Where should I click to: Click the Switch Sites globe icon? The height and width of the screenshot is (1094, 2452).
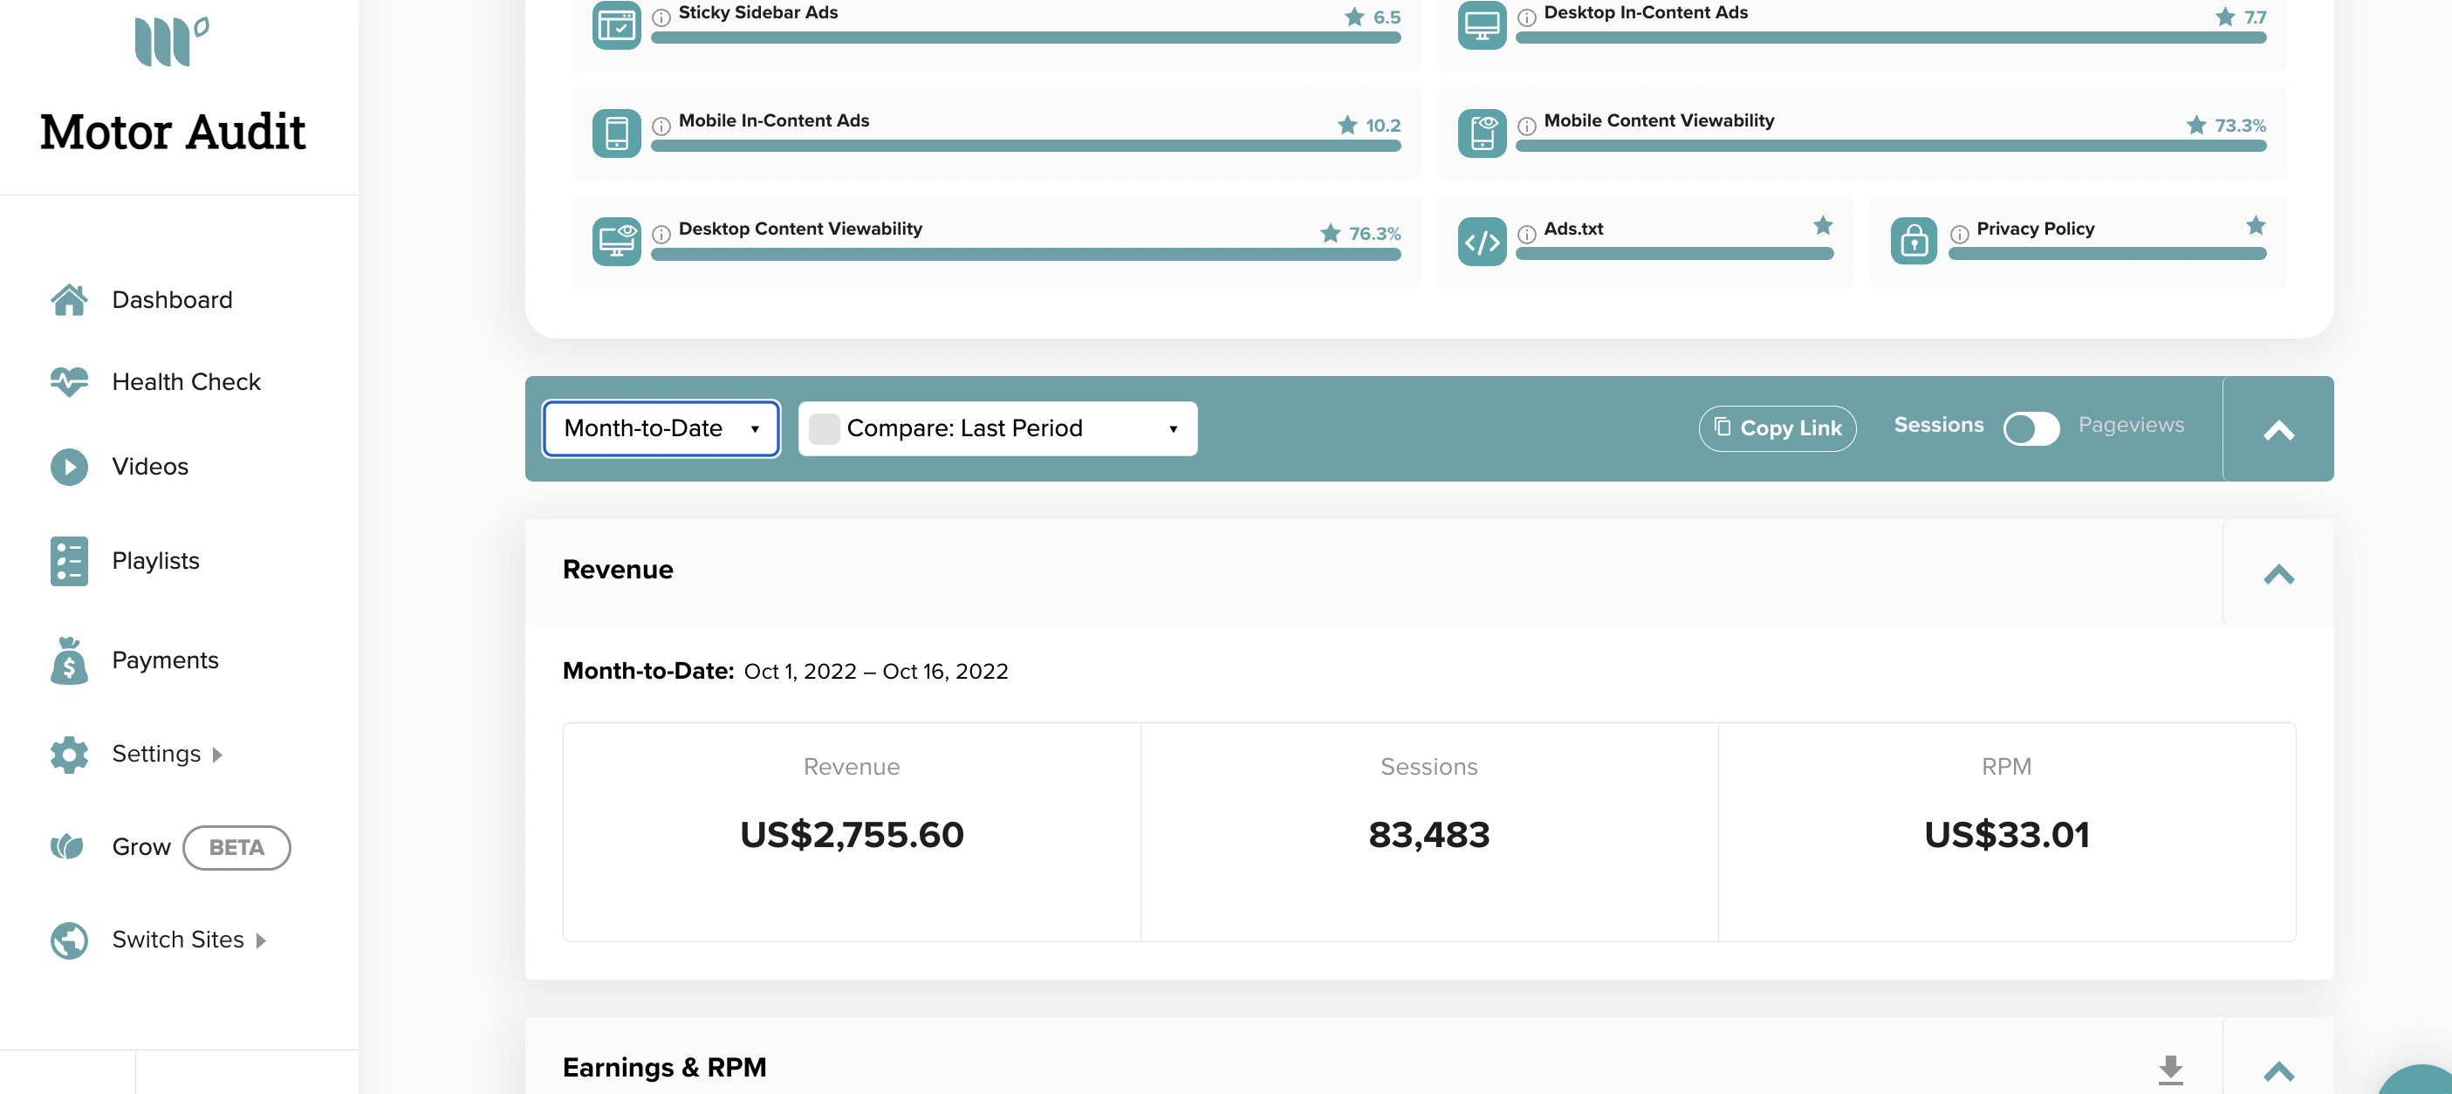pyautogui.click(x=69, y=940)
